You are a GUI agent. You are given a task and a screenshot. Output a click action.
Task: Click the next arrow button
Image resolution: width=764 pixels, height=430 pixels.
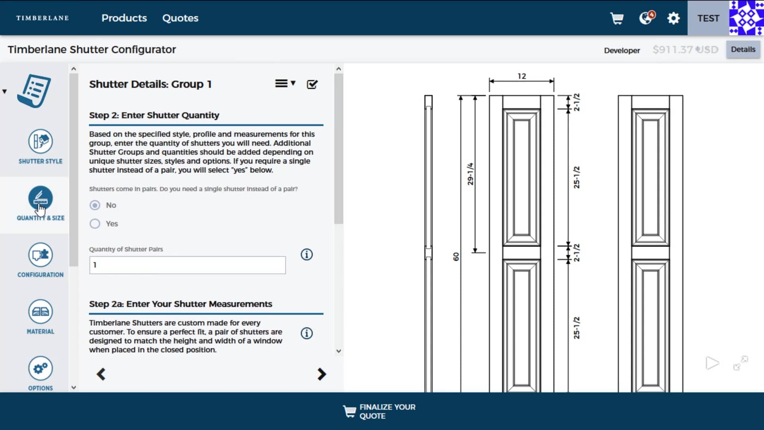pyautogui.click(x=321, y=374)
